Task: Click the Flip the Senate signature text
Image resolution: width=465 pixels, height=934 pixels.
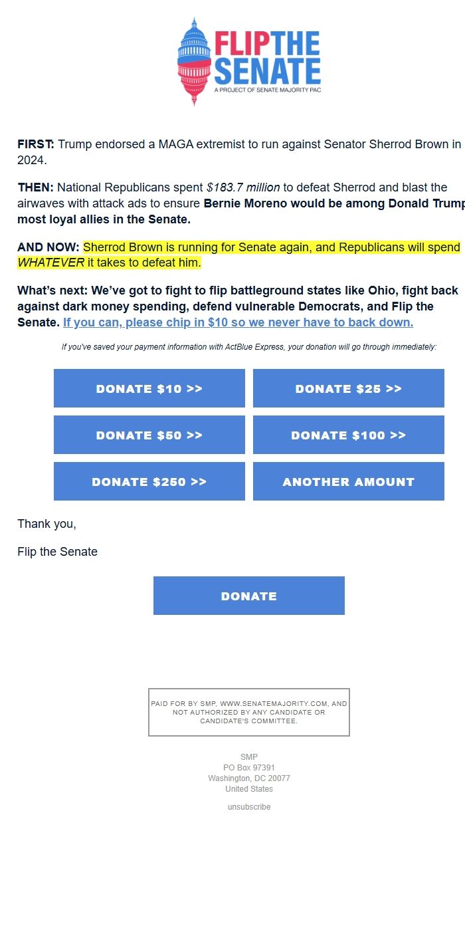Action: [56, 551]
